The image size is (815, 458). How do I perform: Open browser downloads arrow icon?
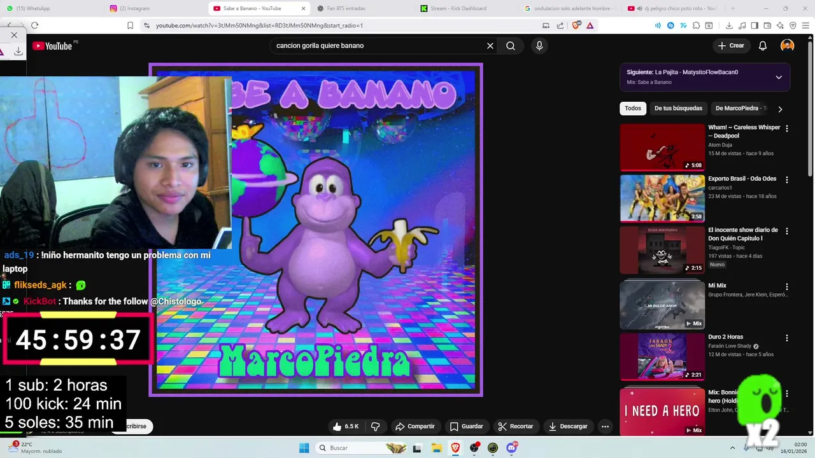[729, 25]
